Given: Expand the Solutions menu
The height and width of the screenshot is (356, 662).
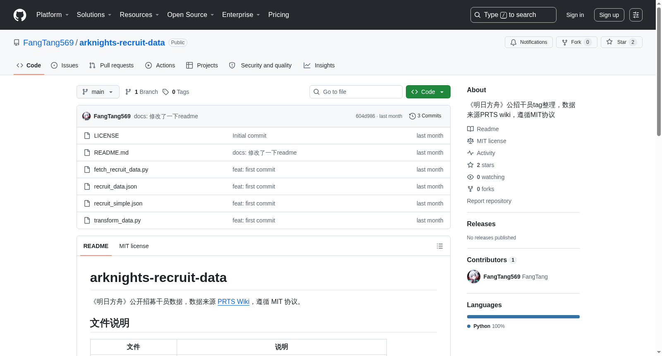Looking at the screenshot, I should (94, 15).
